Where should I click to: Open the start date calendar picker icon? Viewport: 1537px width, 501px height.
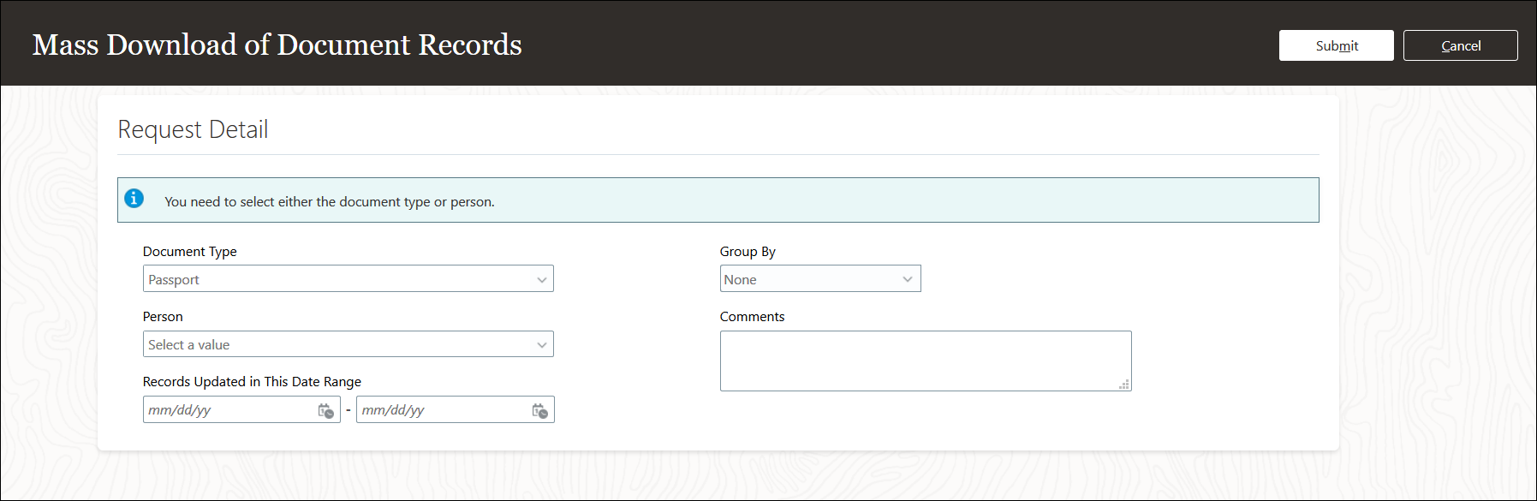tap(326, 410)
